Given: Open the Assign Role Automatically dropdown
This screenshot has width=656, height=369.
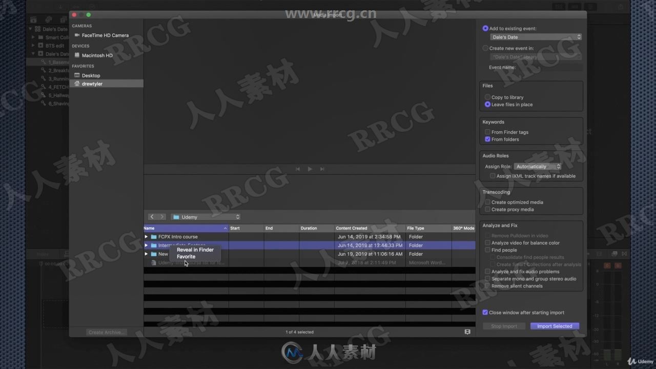Looking at the screenshot, I should [538, 167].
